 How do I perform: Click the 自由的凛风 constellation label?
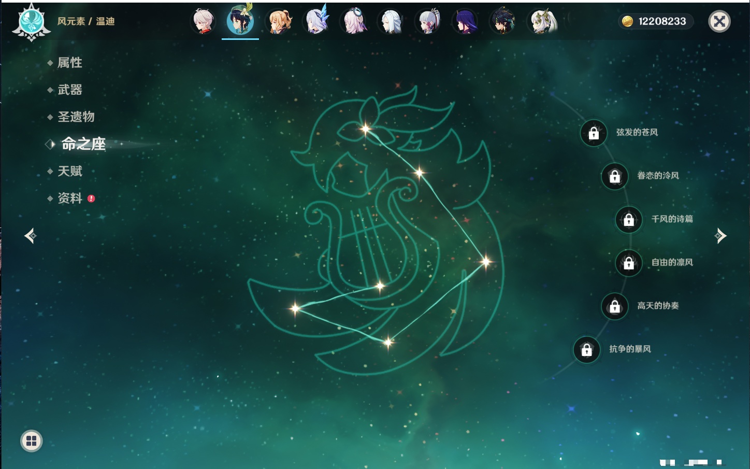point(672,262)
